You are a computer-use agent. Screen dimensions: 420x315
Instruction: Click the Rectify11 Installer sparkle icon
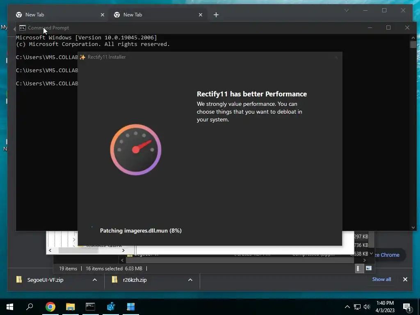click(x=82, y=57)
